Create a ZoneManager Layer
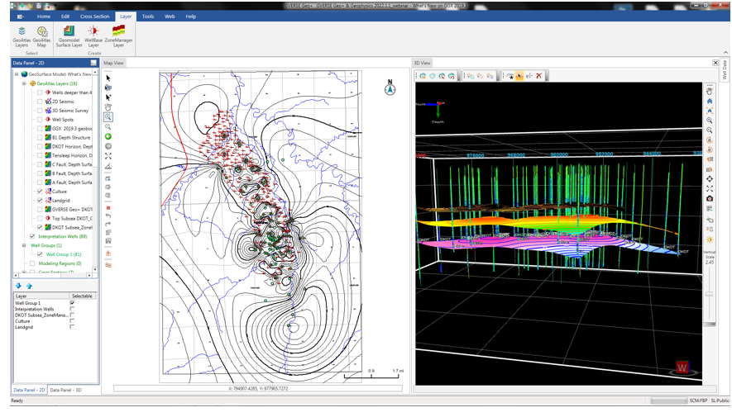 click(x=118, y=36)
